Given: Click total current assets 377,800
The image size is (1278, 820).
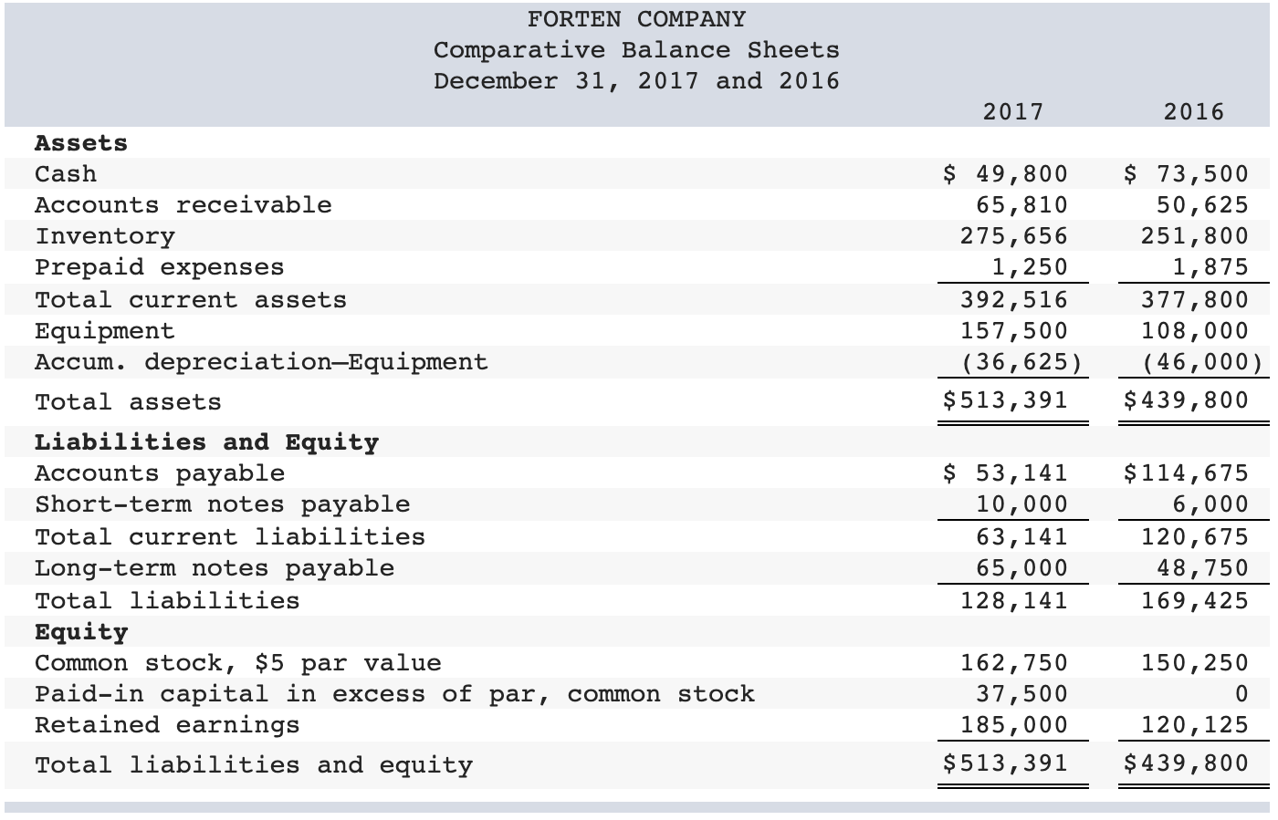Looking at the screenshot, I should click(1194, 299).
